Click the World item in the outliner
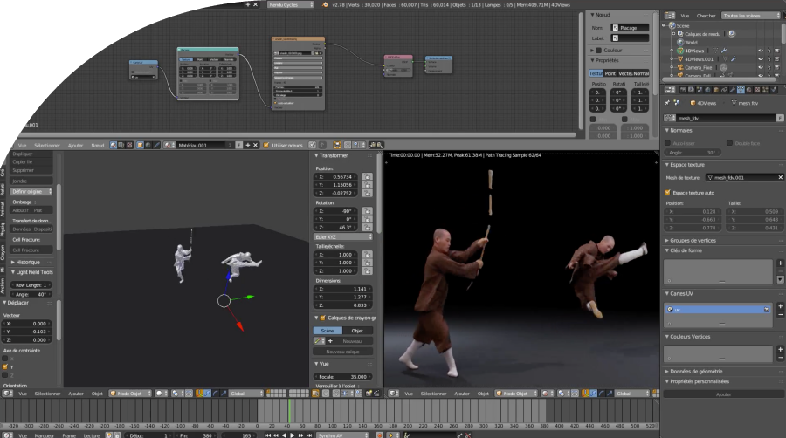The image size is (786, 438). click(x=691, y=42)
